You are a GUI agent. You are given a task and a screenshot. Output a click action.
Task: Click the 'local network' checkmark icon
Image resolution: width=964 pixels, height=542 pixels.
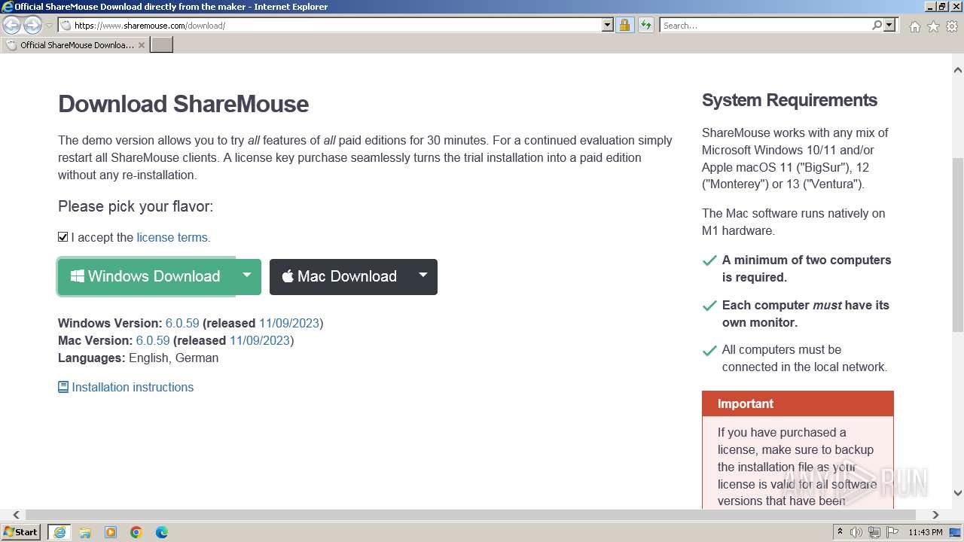pos(709,351)
